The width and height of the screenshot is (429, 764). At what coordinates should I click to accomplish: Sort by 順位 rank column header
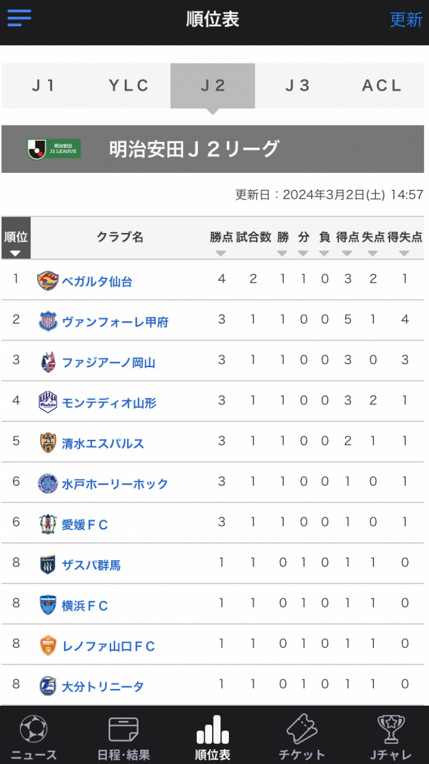click(16, 238)
